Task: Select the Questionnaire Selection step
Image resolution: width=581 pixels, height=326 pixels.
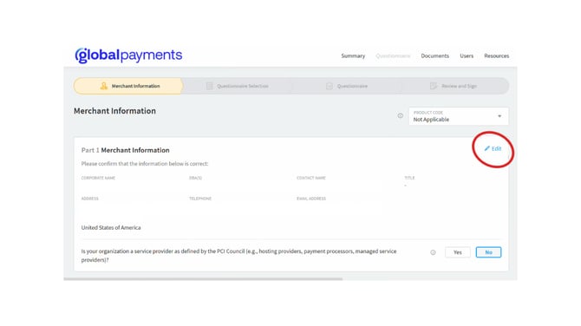Action: (237, 86)
